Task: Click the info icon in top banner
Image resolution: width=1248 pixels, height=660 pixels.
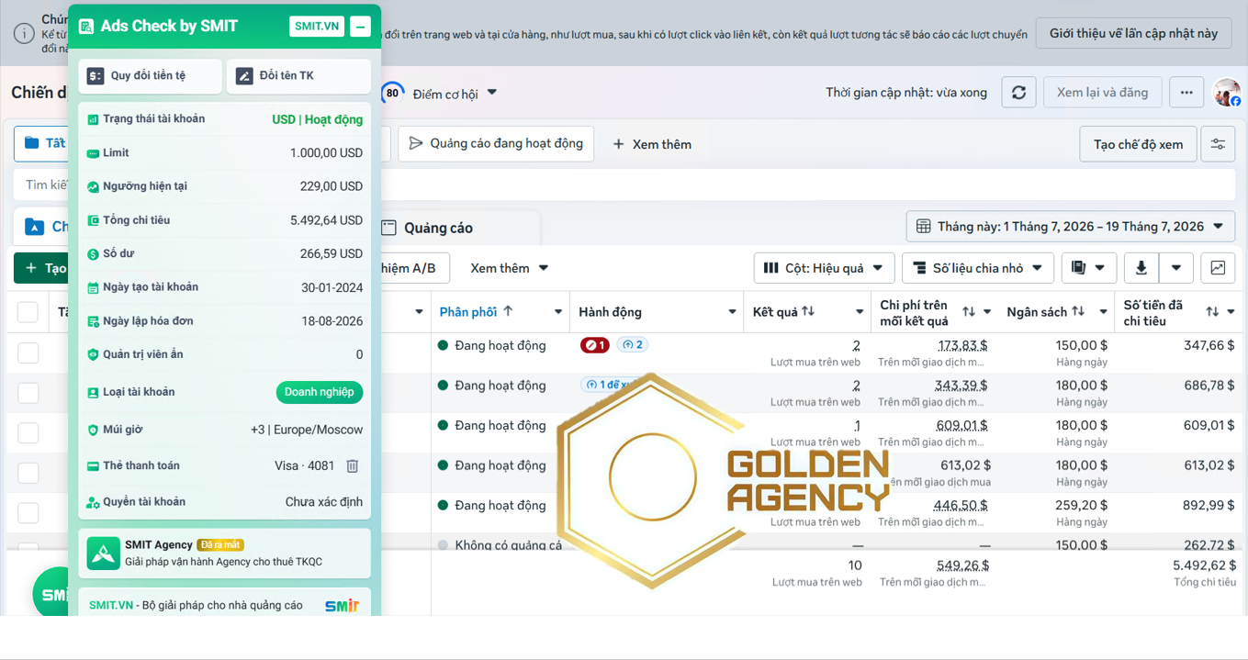Action: coord(24,34)
